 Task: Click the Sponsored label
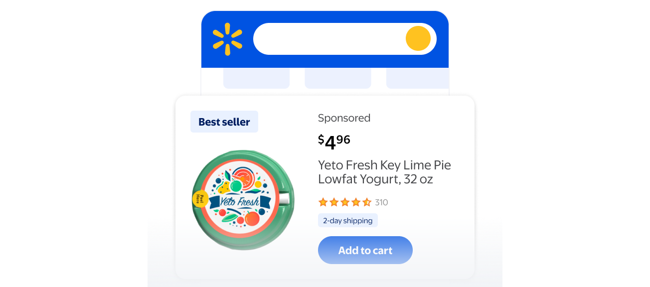point(344,118)
